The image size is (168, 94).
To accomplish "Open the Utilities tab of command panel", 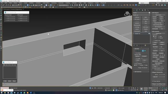I will [148, 10].
